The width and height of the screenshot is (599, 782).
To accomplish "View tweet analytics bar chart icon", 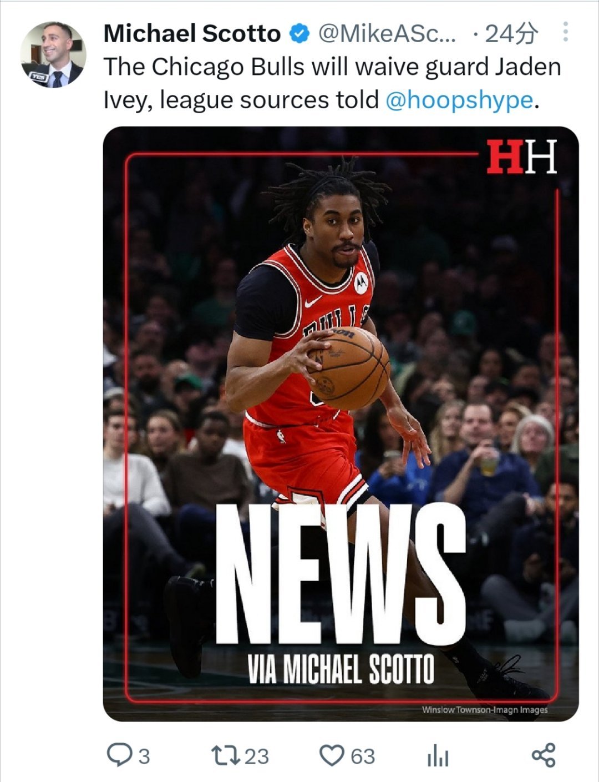I will pyautogui.click(x=438, y=756).
